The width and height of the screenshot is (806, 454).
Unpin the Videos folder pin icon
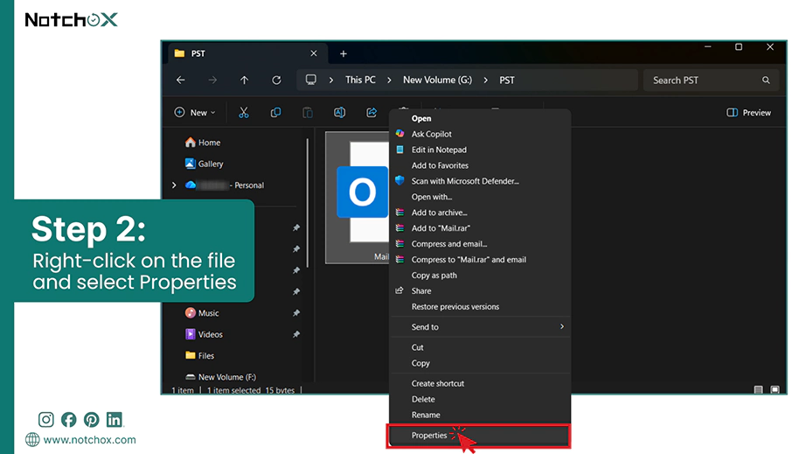pyautogui.click(x=296, y=334)
